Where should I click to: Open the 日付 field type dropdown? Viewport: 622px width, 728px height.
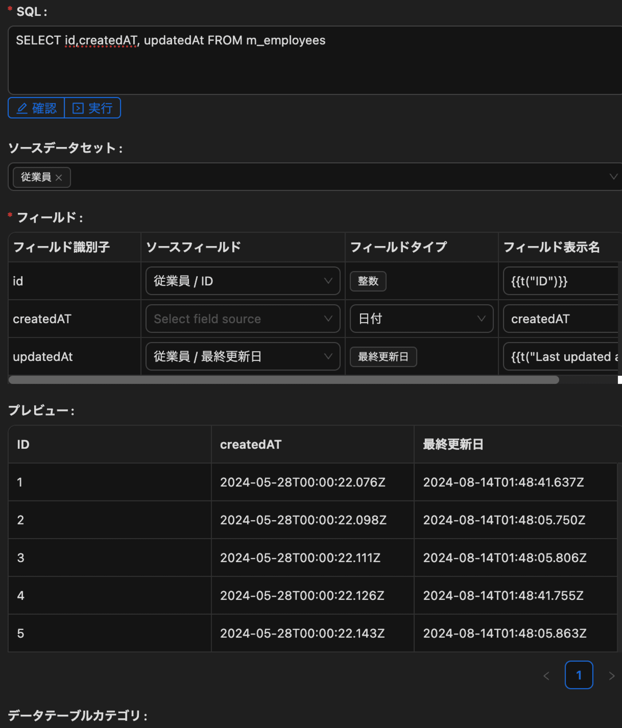pyautogui.click(x=421, y=319)
